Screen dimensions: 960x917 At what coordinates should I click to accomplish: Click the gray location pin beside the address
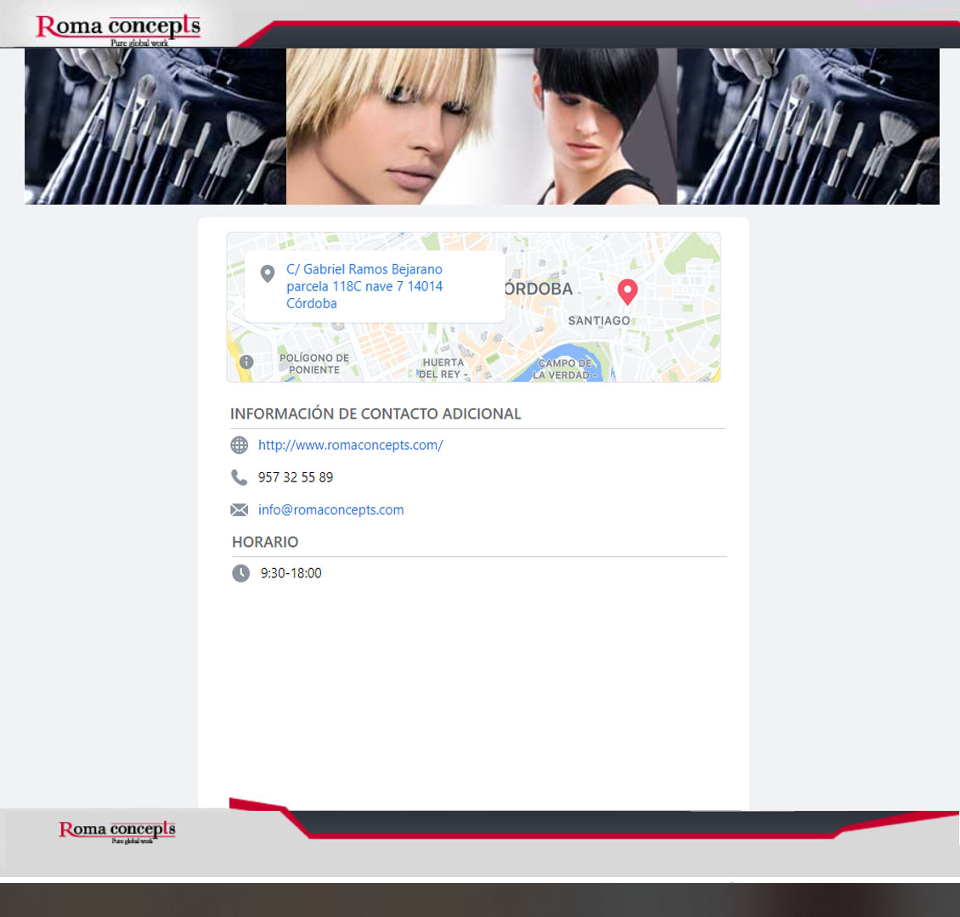pyautogui.click(x=267, y=273)
